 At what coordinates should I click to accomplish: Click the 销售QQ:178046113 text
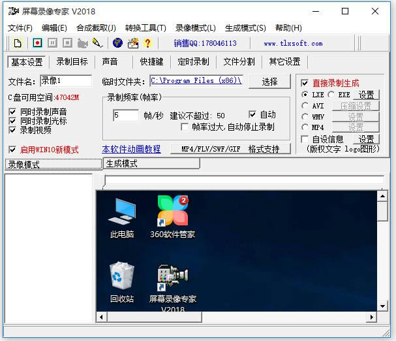[205, 43]
